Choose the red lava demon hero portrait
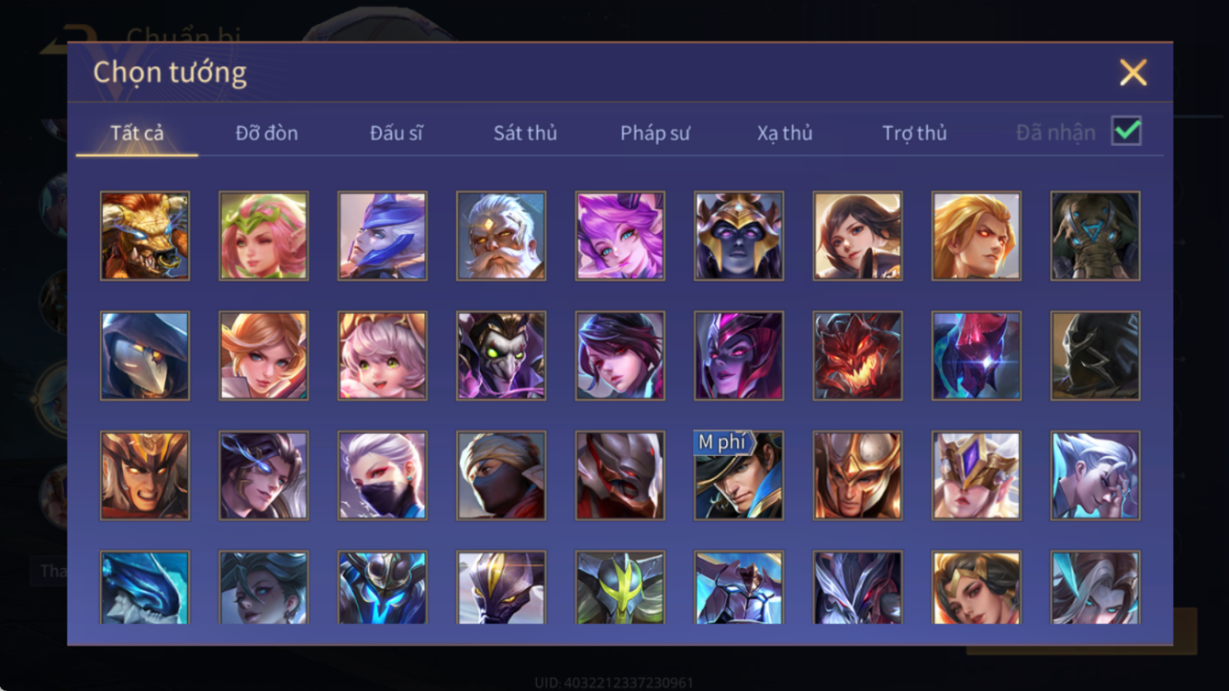 [857, 356]
